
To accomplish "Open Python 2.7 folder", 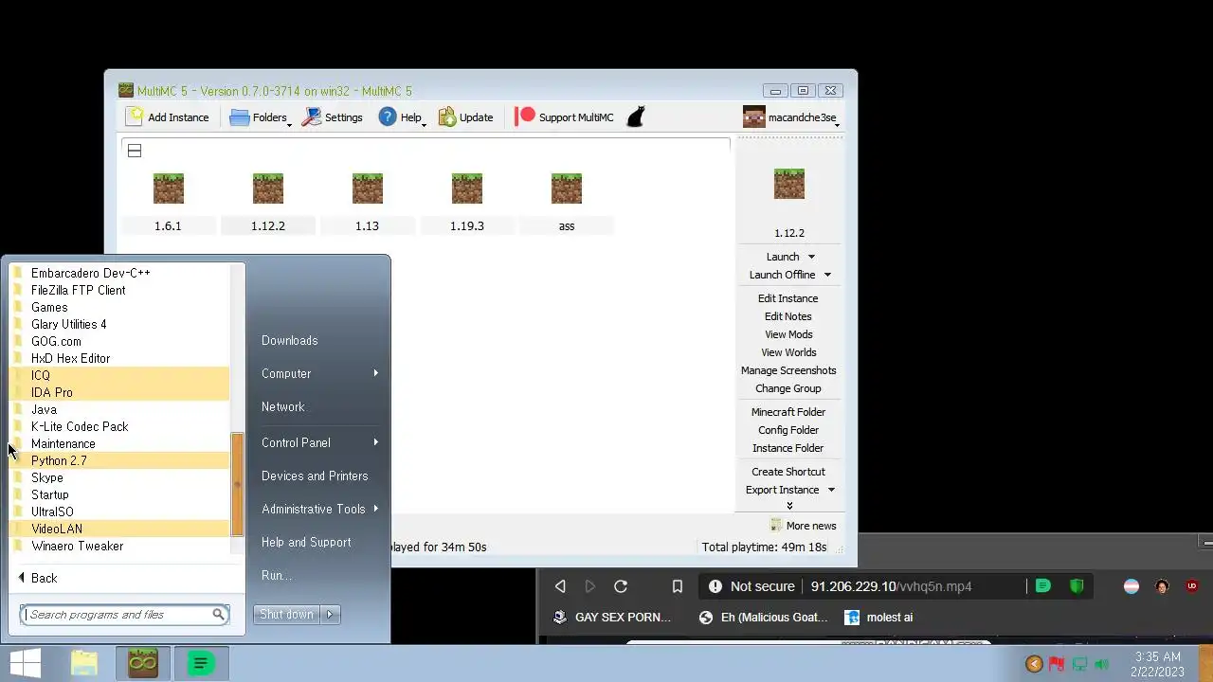I will point(119,460).
